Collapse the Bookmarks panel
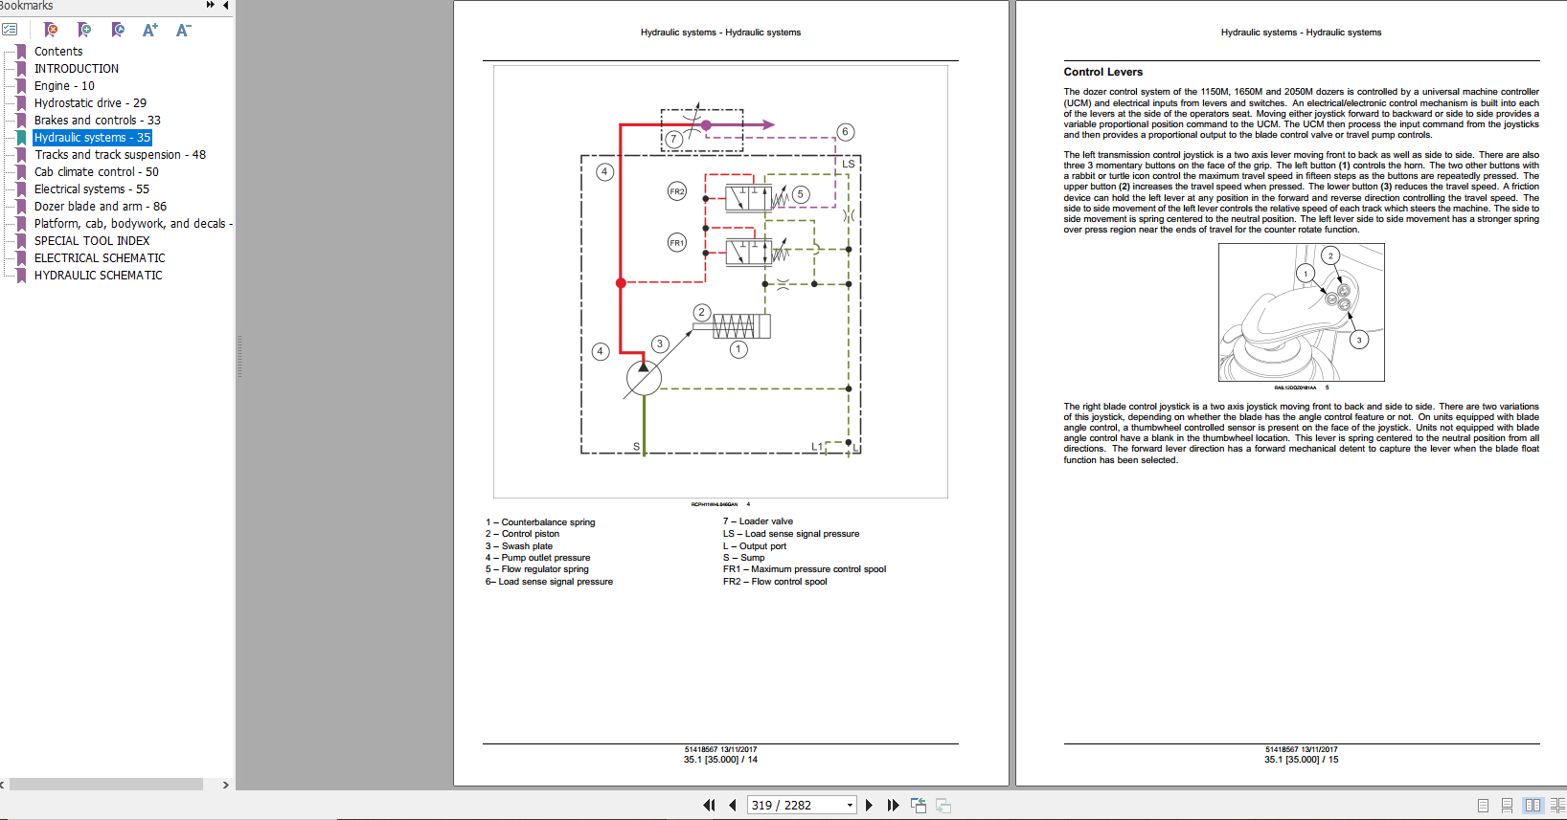The width and height of the screenshot is (1567, 820). [225, 6]
